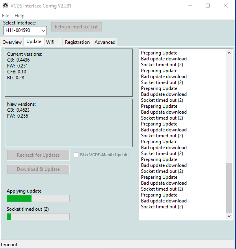Click Download & Update button
The height and width of the screenshot is (249, 236).
[38, 169]
